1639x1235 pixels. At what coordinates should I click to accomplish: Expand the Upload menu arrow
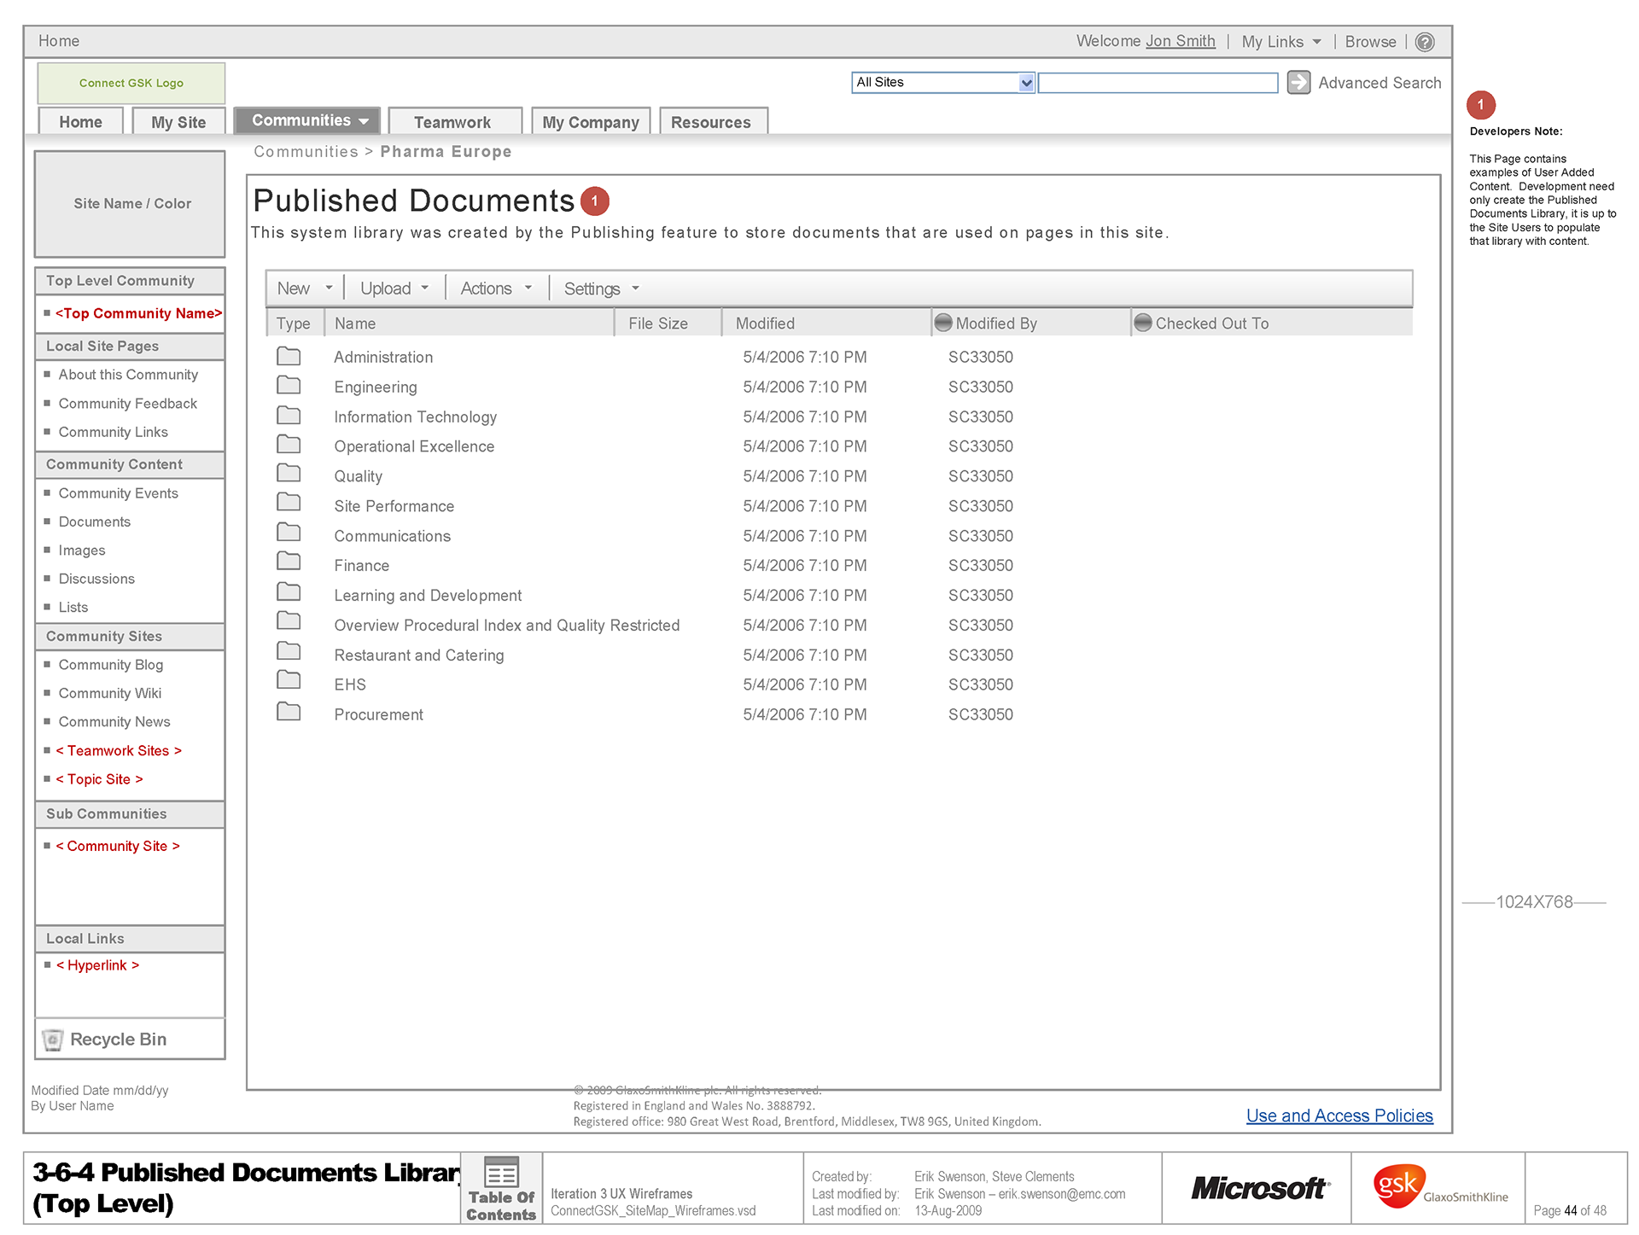click(424, 288)
